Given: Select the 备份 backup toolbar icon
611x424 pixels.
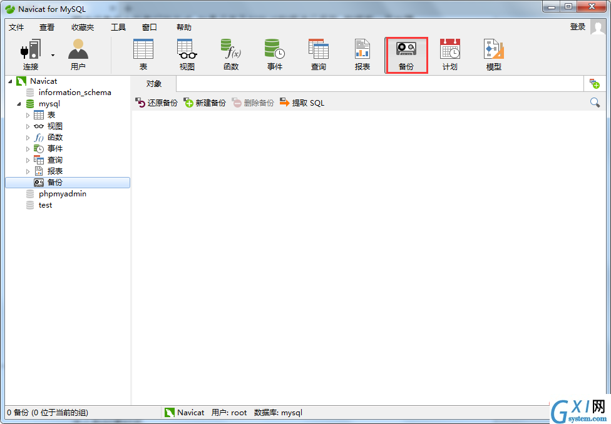Looking at the screenshot, I should 406,55.
